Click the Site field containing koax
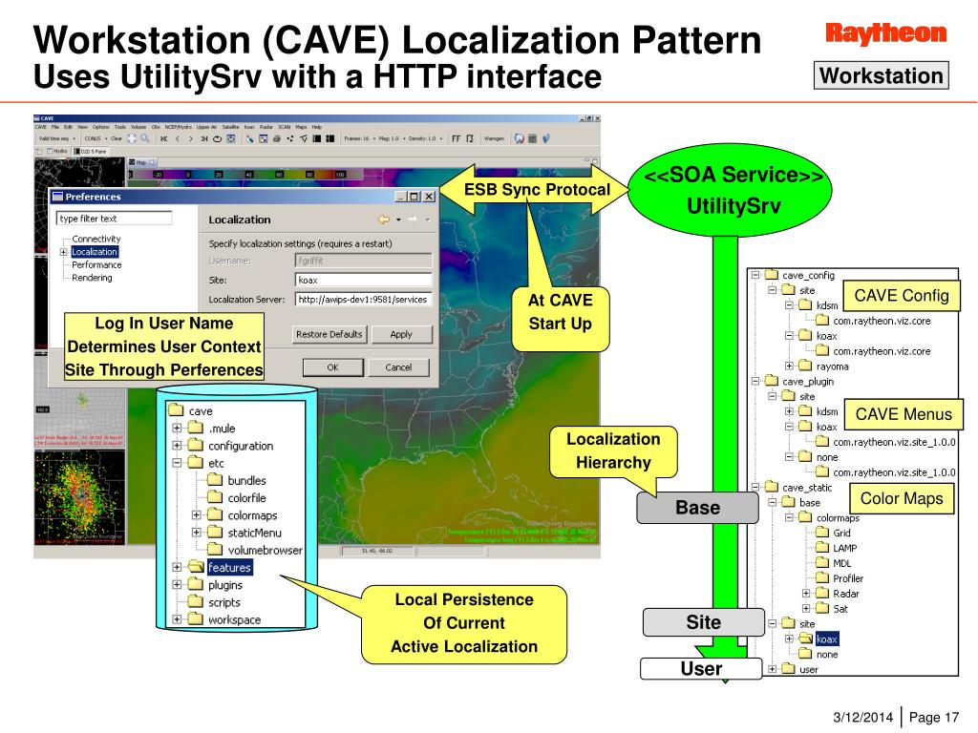The image size is (978, 733). click(363, 280)
